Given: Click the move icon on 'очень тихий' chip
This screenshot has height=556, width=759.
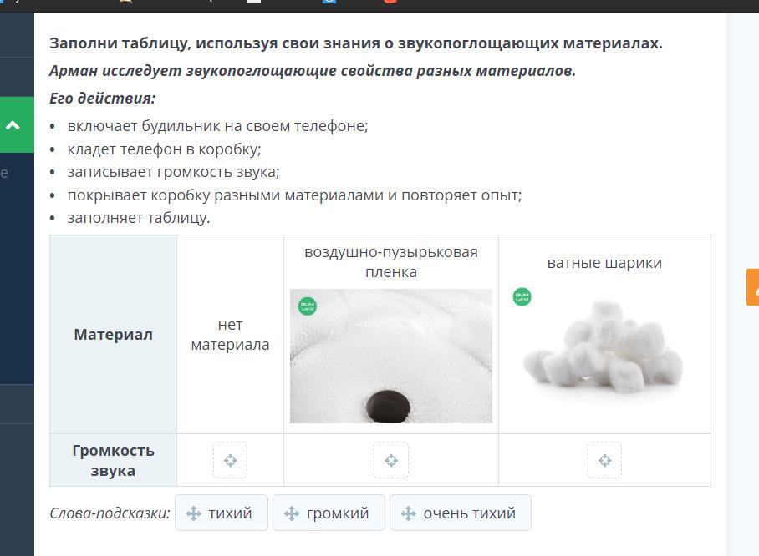Looking at the screenshot, I should tap(408, 513).
